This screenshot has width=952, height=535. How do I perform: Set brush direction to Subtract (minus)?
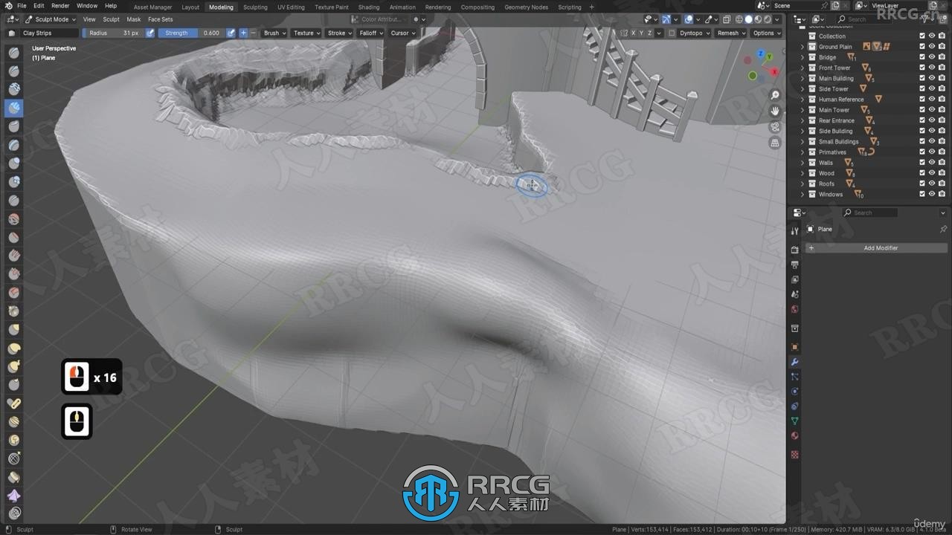[x=253, y=33]
